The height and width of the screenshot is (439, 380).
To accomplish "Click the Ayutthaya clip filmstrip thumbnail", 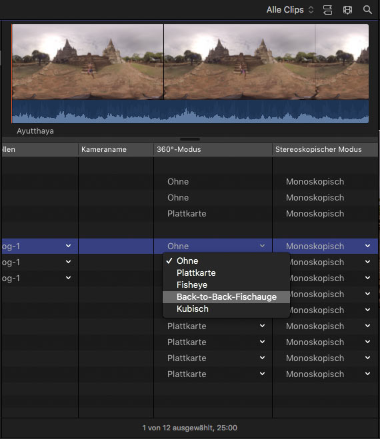I will point(190,61).
